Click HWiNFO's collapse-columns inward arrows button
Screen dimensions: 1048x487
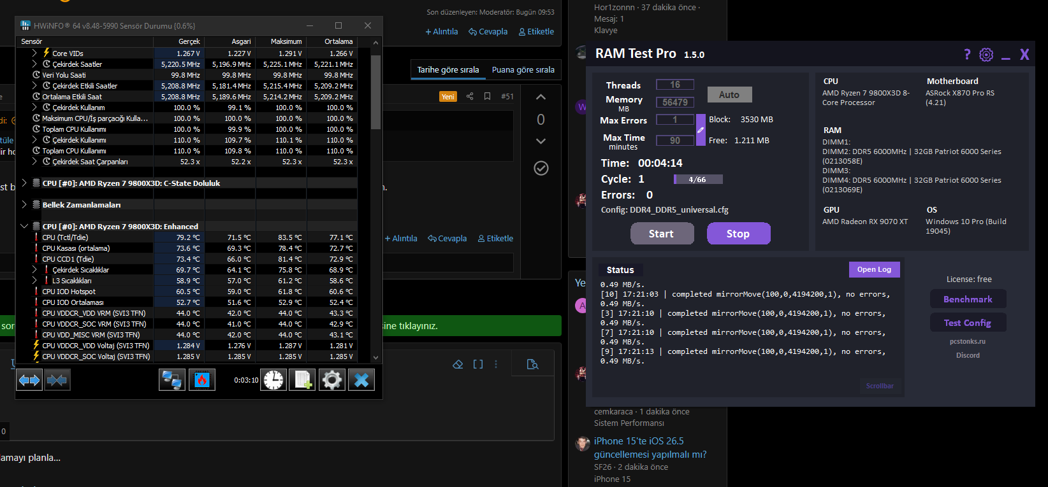click(x=57, y=380)
